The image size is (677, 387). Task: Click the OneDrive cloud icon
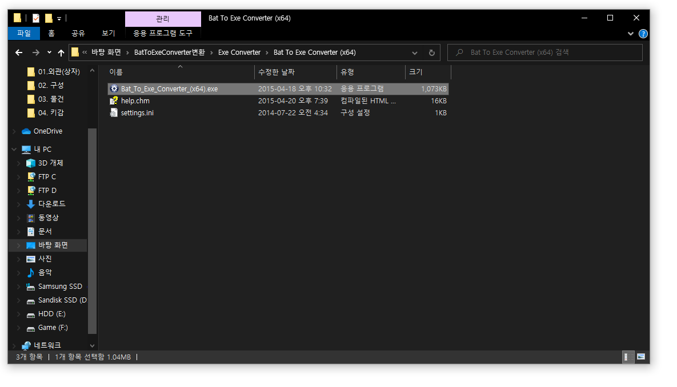coord(26,131)
